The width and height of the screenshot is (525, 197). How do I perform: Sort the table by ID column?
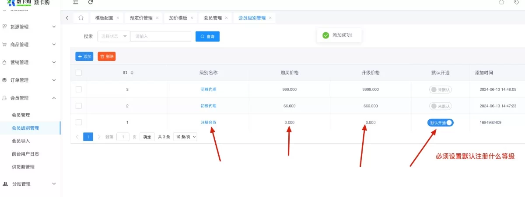[132, 73]
